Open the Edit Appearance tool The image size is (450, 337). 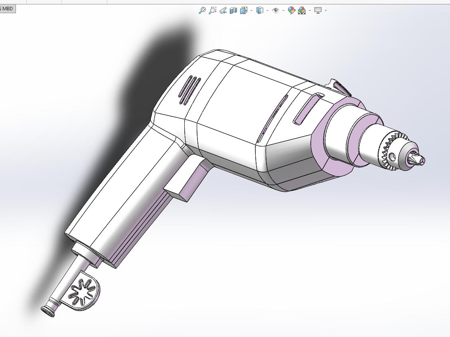(291, 11)
